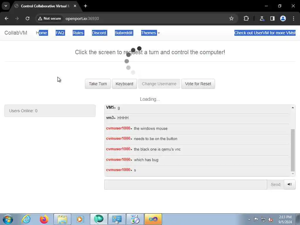This screenshot has height=225, width=300.
Task: Launch Firefox from the taskbar
Action: coord(44,219)
